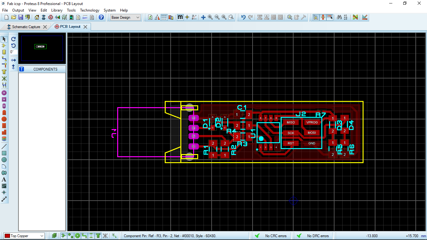Click the horizontal mirror arrow icon
427x240 pixels.
pos(13,60)
